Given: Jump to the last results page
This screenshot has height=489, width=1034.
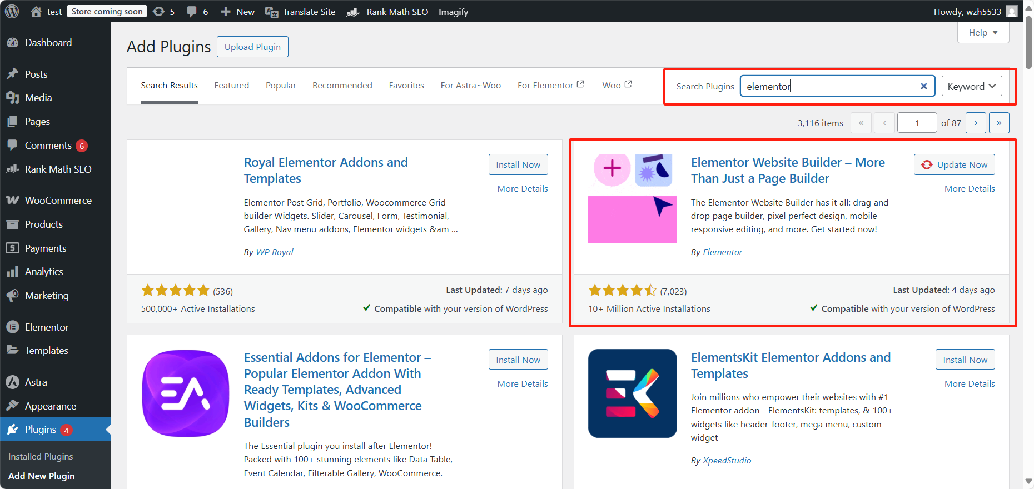Looking at the screenshot, I should [999, 123].
